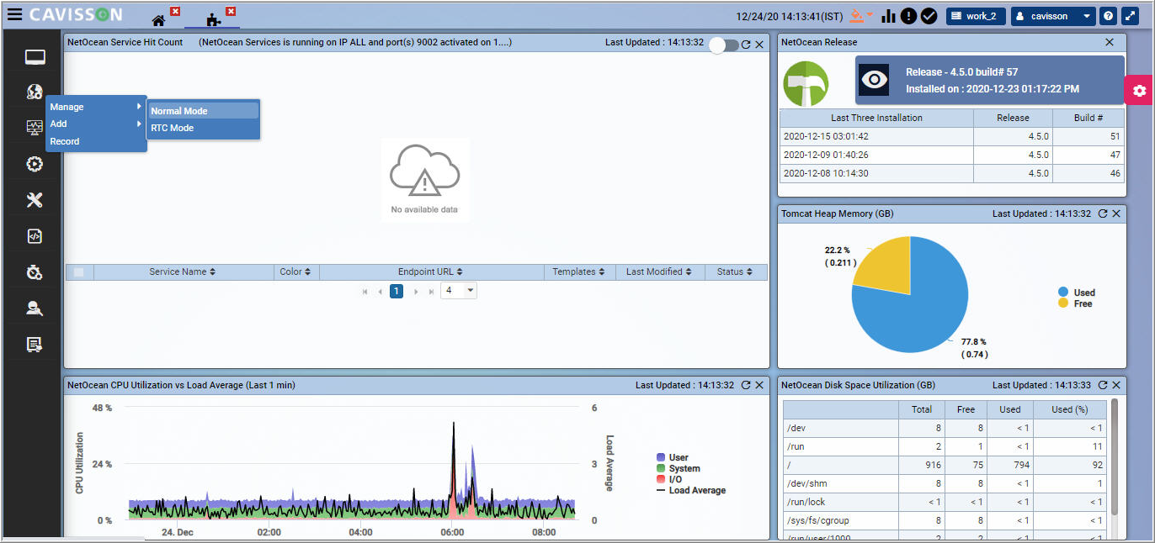Toggle Free legend in heap memory chart
Viewport: 1155px width, 543px height.
(1075, 303)
